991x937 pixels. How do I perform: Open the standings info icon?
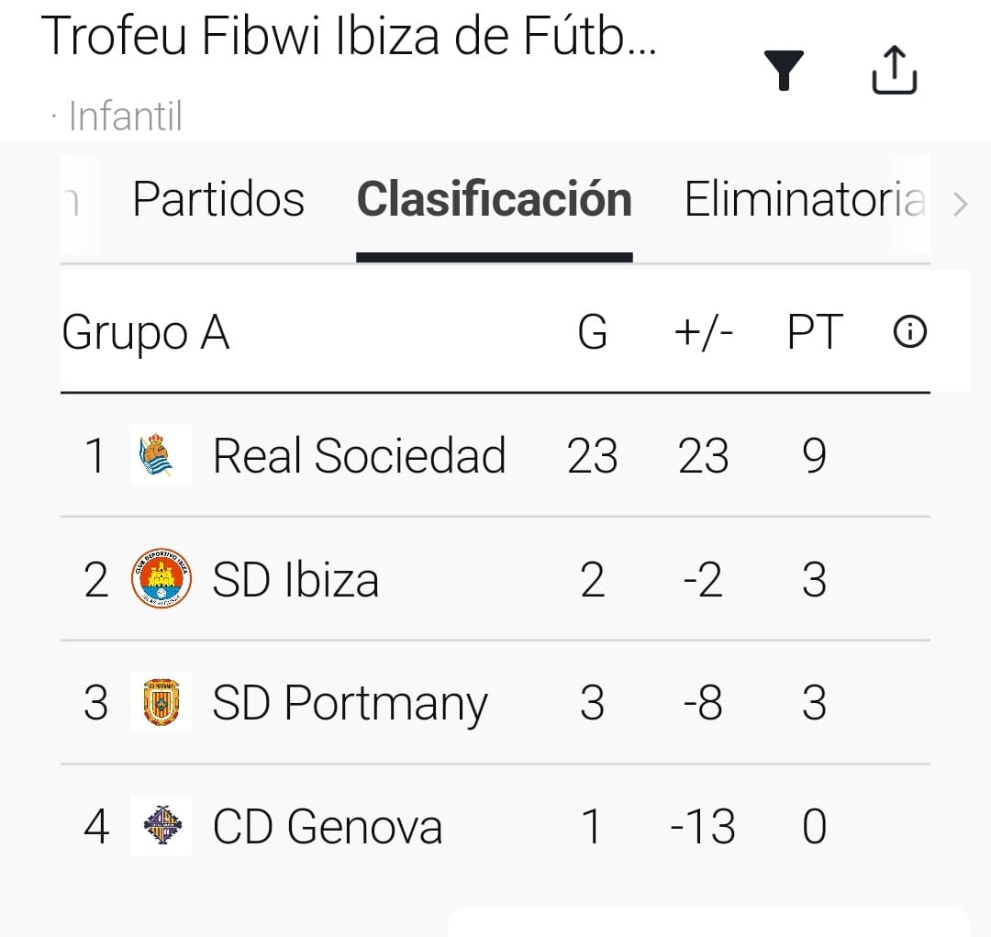coord(909,332)
